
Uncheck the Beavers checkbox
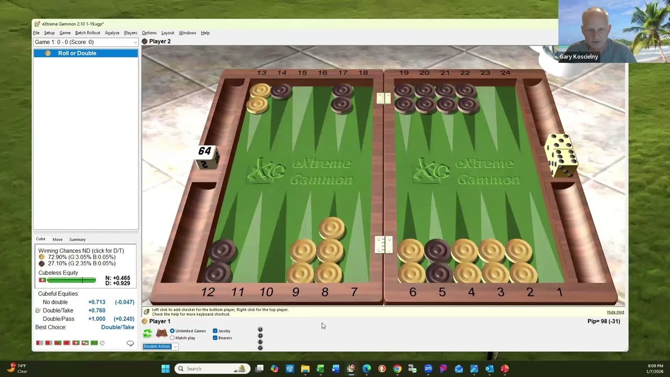pos(215,338)
